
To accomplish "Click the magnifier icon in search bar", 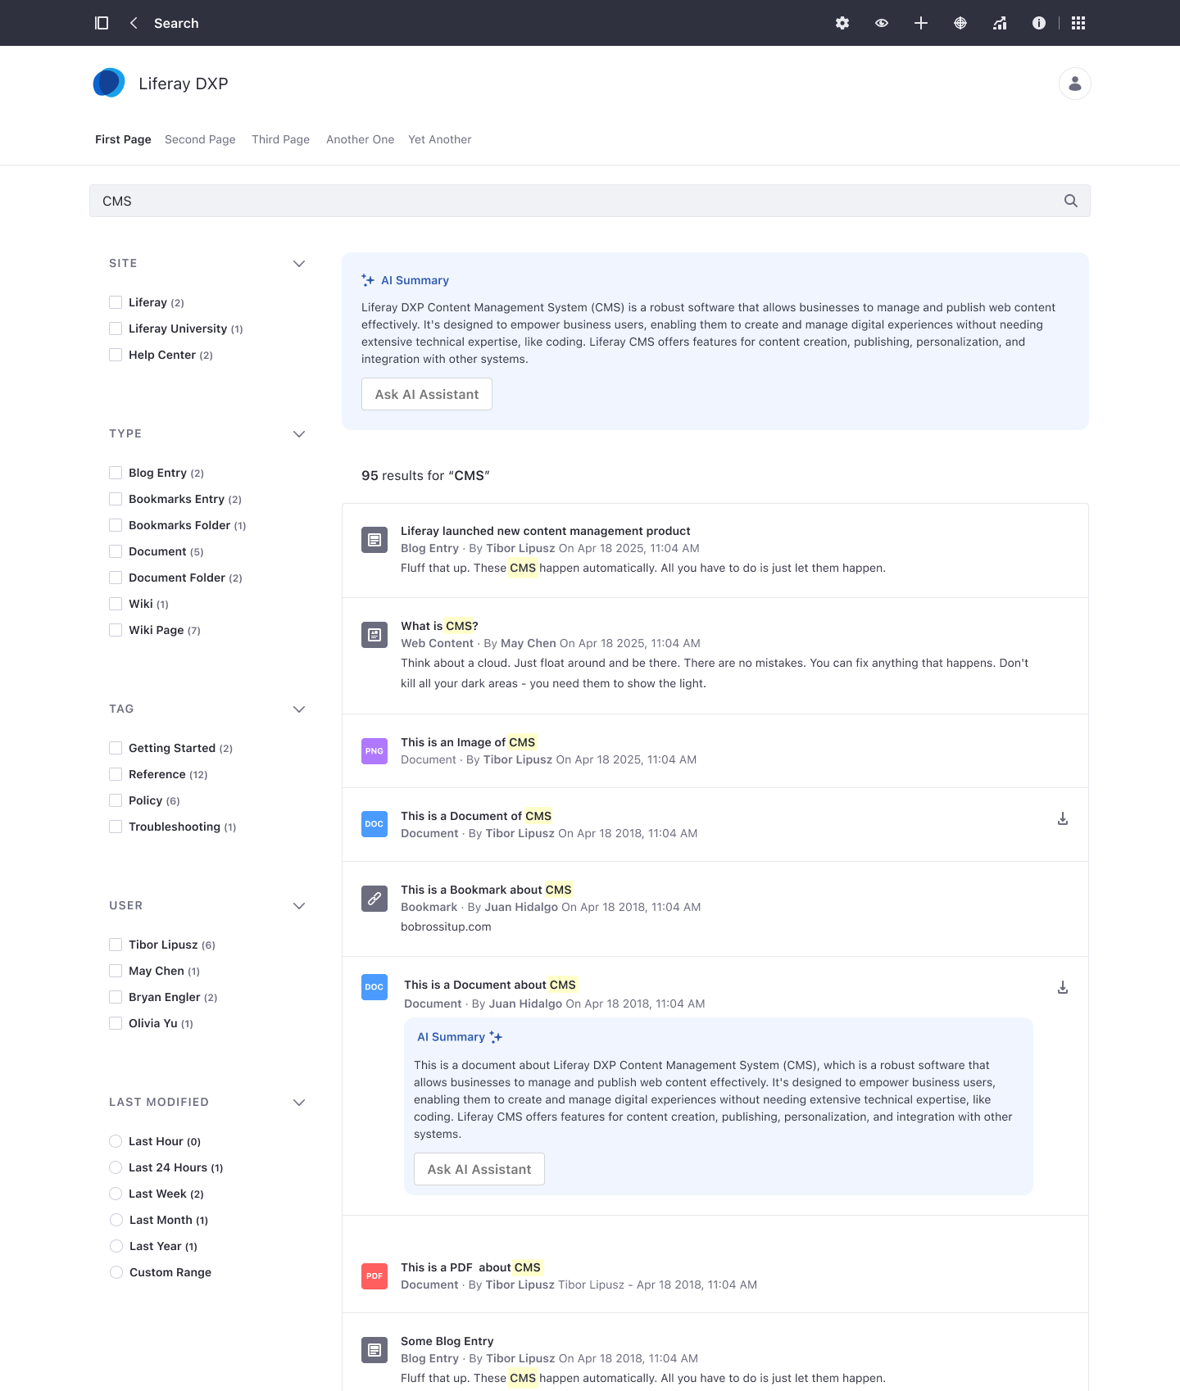I will click(1070, 201).
